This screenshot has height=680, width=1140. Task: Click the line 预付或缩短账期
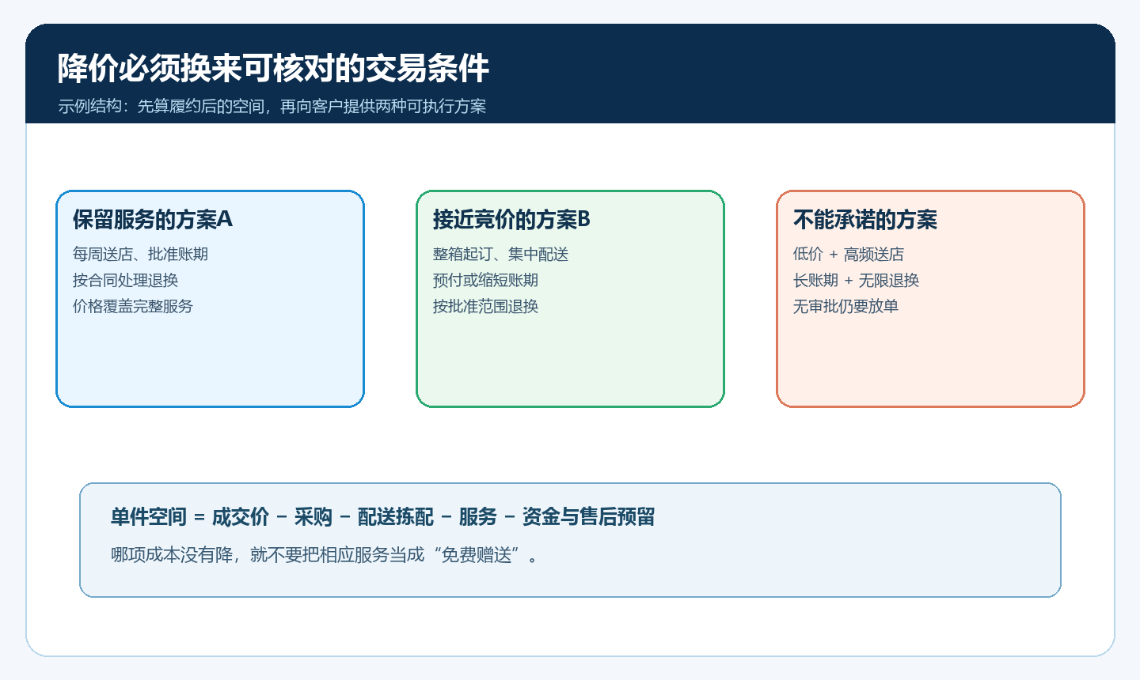[485, 280]
